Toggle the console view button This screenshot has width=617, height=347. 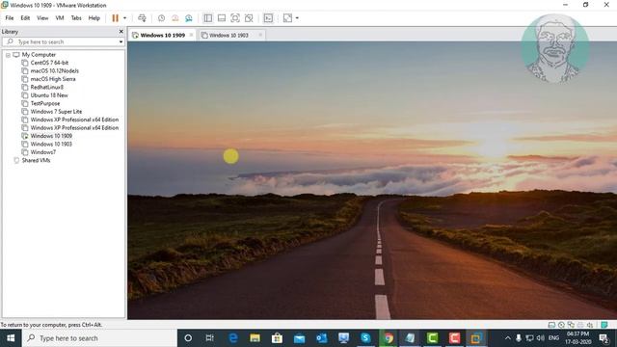point(268,18)
